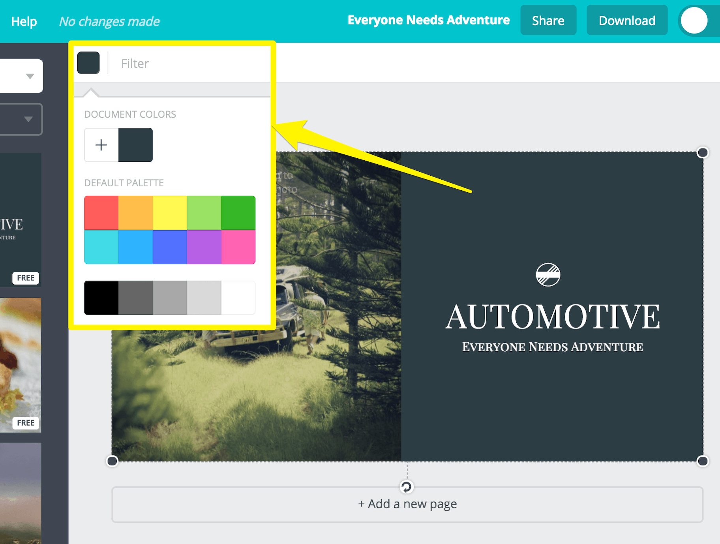Viewport: 720px width, 544px height.
Task: Click the plus icon to add document color
Action: point(101,145)
